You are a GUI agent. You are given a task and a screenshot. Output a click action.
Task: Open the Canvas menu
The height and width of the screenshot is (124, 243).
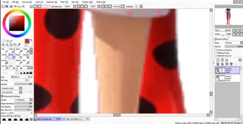tap(27, 2)
